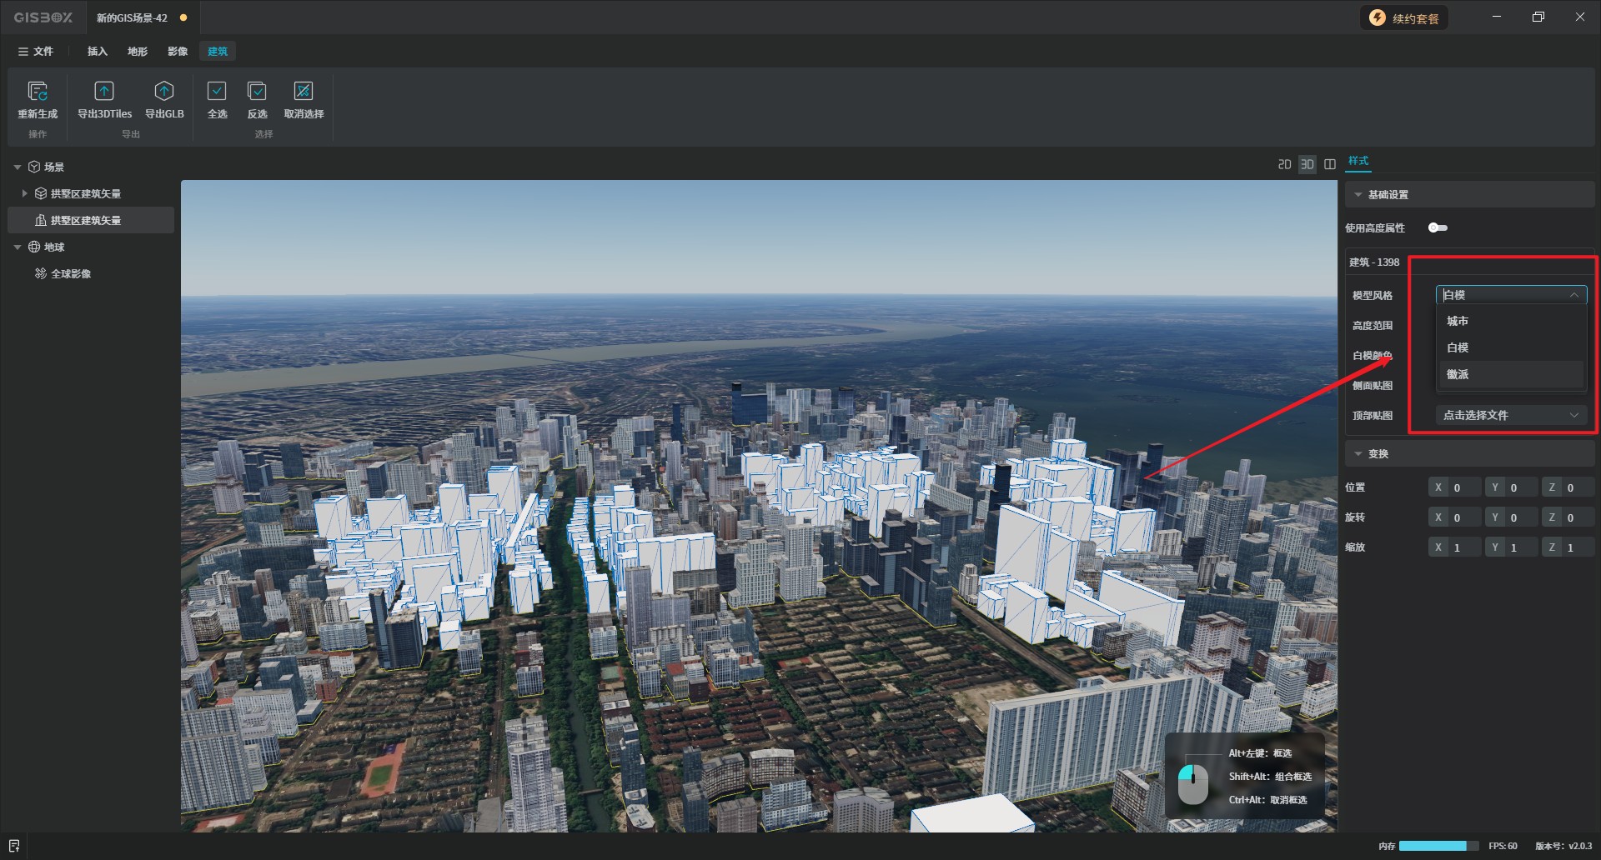Open the 文件 menu button
This screenshot has height=860, width=1601.
click(36, 52)
